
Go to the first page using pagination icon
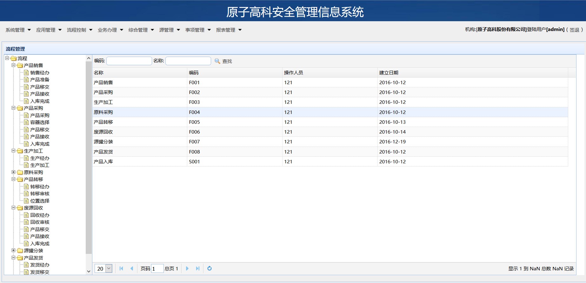tap(121, 268)
